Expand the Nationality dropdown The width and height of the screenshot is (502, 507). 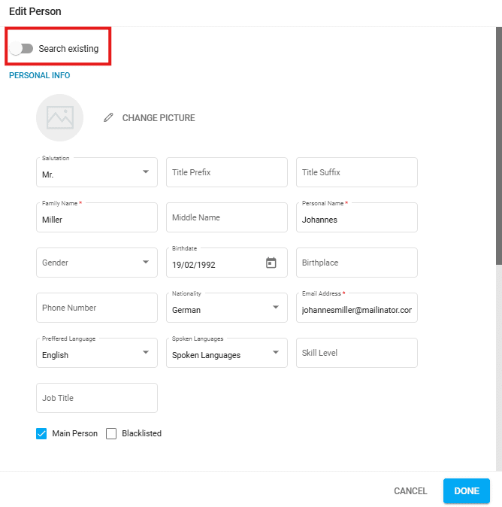pos(275,308)
